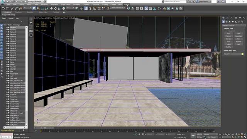Click the Play Animation button
The image size is (247, 139).
[227, 134]
